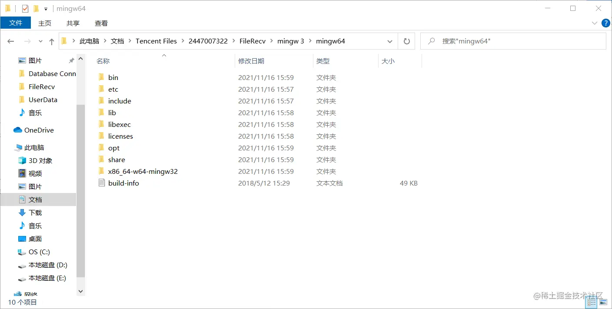Open the include folder
Image resolution: width=612 pixels, height=309 pixels.
(120, 100)
